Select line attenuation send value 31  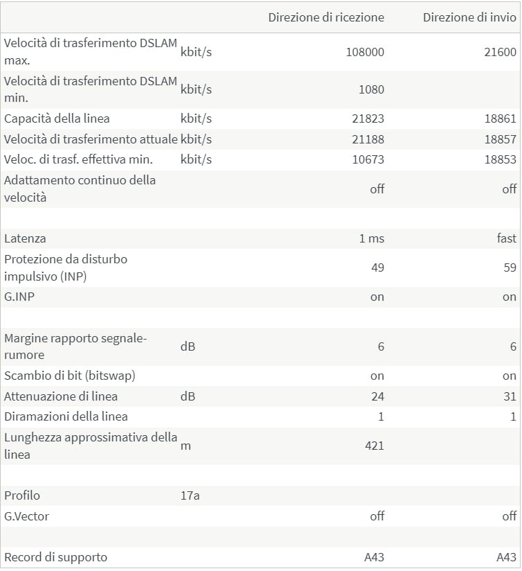[510, 396]
